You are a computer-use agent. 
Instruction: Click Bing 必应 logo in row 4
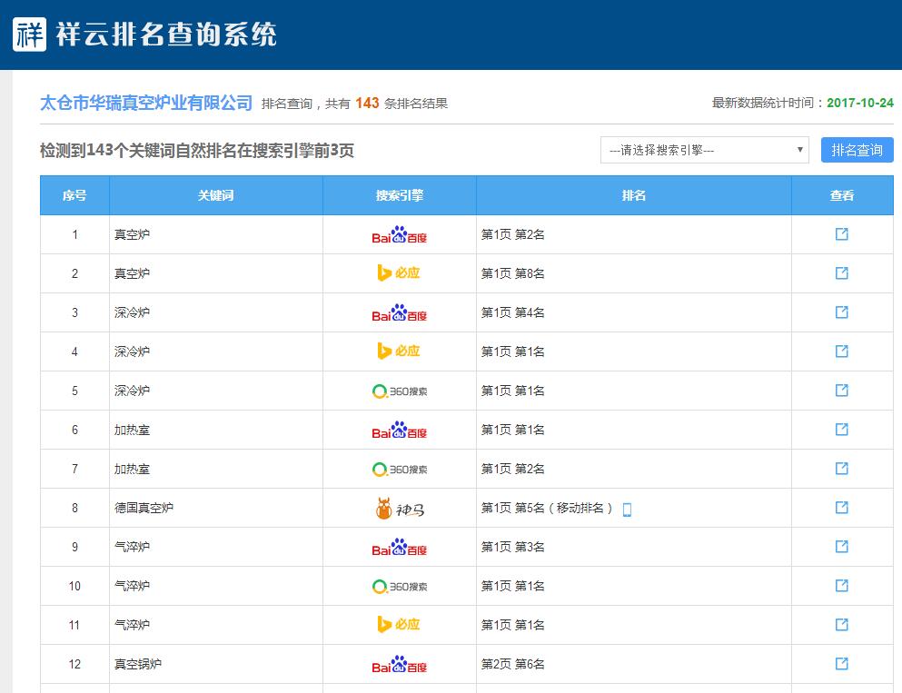tap(399, 351)
